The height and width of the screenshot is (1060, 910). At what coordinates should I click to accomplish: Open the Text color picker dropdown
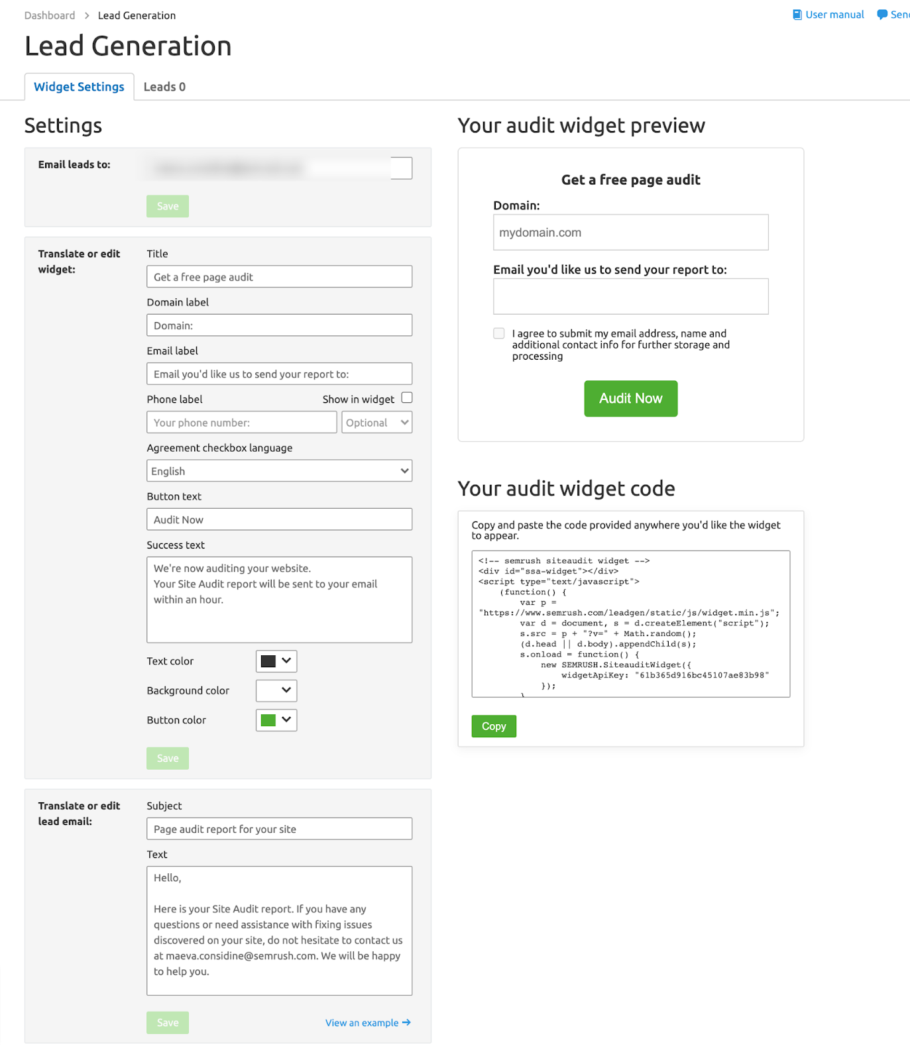tap(276, 661)
